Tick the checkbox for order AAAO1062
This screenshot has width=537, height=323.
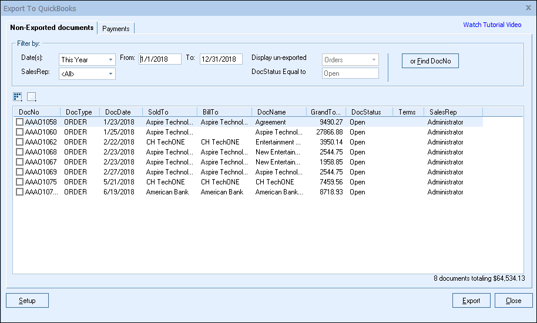tap(20, 142)
